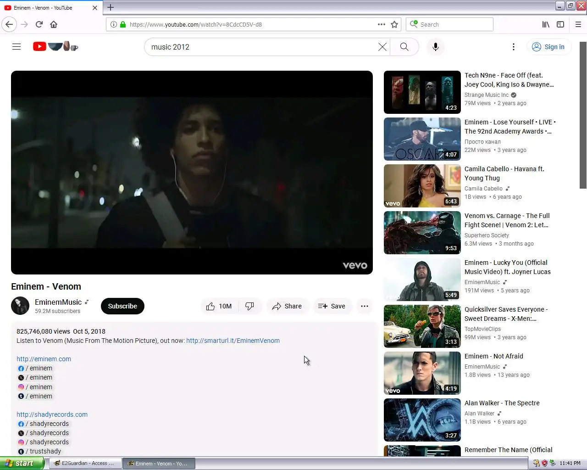The image size is (587, 470).
Task: Go to YouTube home via logo
Action: (55, 46)
